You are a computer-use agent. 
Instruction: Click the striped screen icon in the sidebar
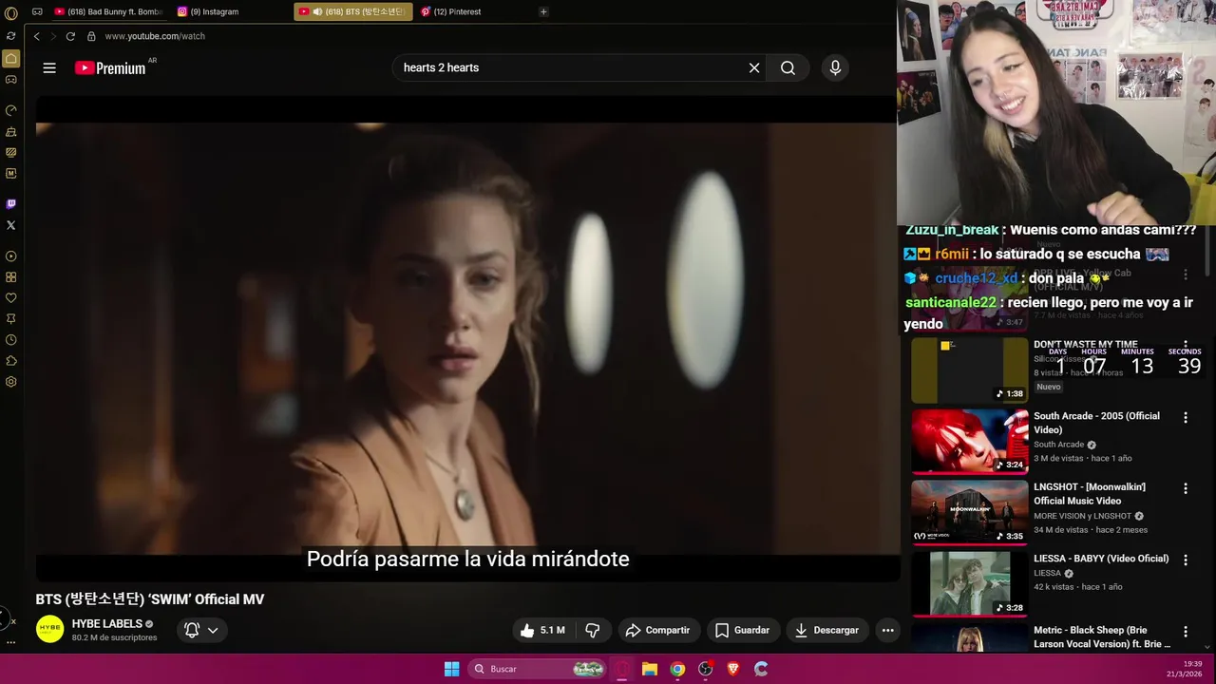coord(10,152)
